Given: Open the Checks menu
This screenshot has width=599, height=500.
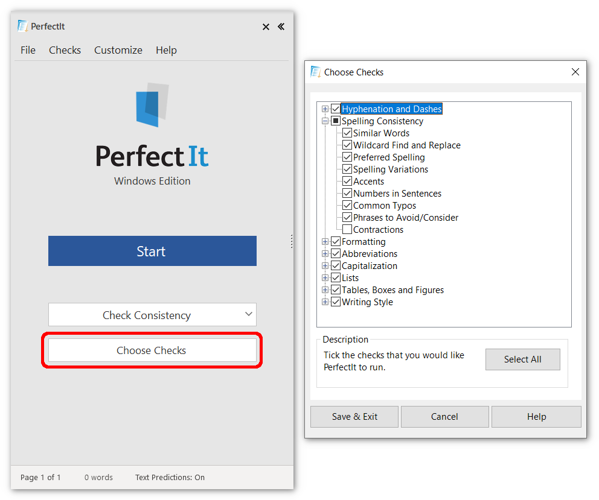Looking at the screenshot, I should [65, 50].
